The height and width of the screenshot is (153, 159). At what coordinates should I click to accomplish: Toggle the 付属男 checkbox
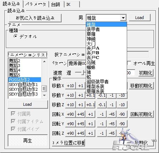tap(13, 114)
